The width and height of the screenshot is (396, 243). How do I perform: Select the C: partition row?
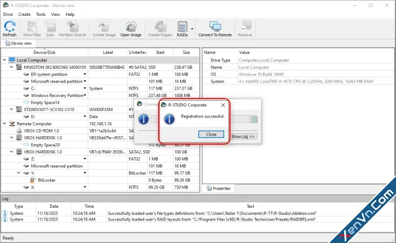(x=100, y=88)
